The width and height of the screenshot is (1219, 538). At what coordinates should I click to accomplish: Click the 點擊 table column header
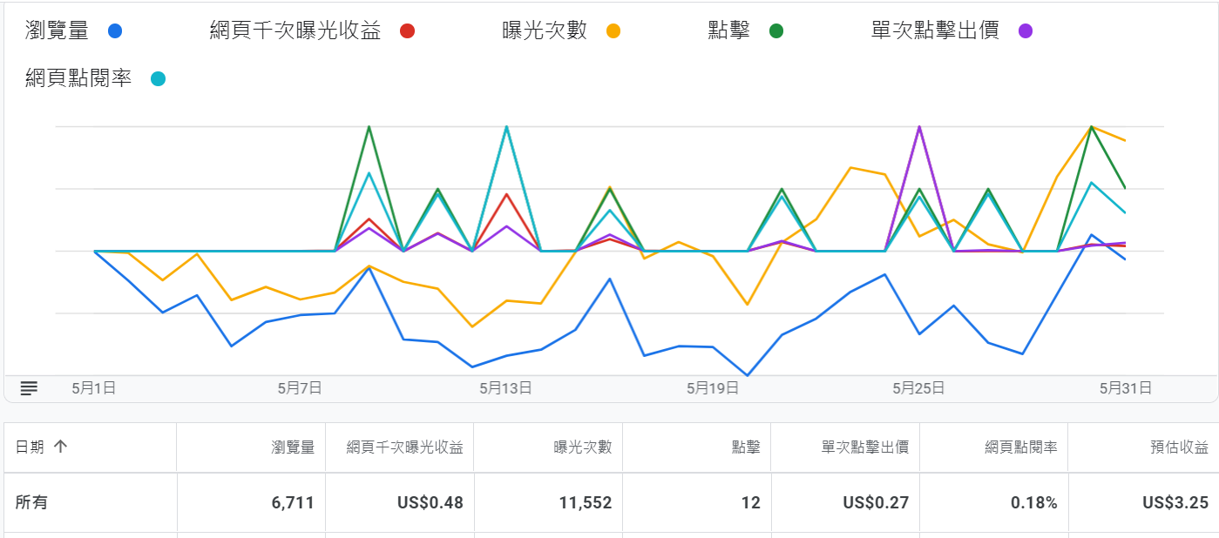pyautogui.click(x=746, y=447)
